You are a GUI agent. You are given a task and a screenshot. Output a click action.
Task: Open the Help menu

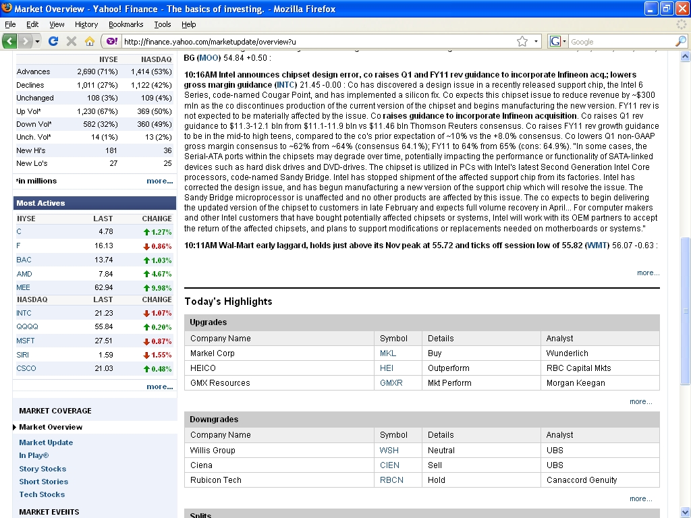(x=189, y=24)
